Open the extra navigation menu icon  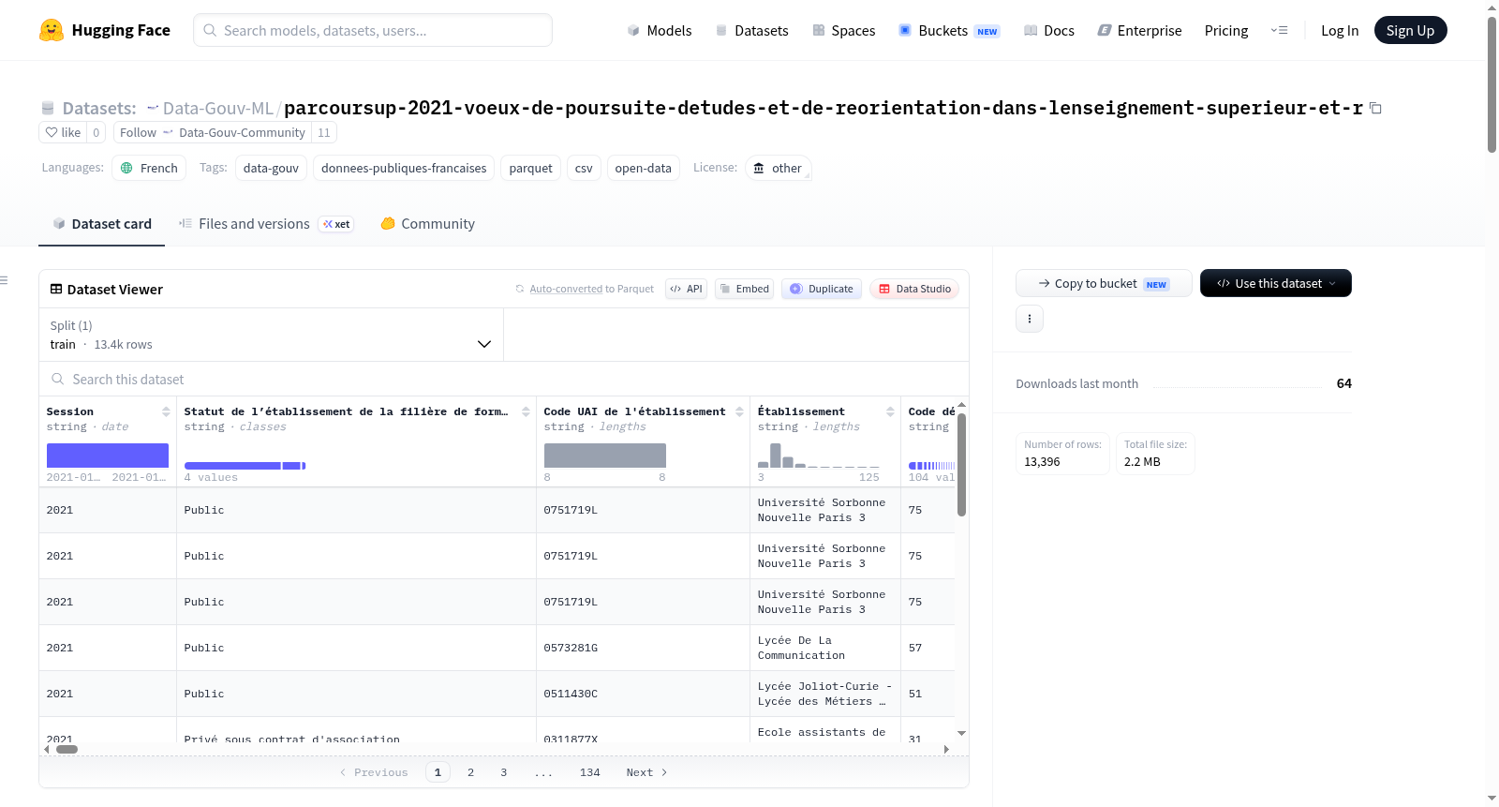tap(1279, 30)
